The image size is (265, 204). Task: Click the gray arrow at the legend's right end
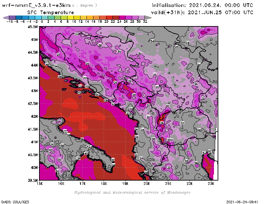click(148, 17)
